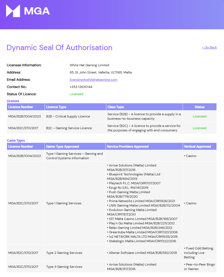Select the contact number +353 12630144
The image size is (224, 277).
[81, 87]
